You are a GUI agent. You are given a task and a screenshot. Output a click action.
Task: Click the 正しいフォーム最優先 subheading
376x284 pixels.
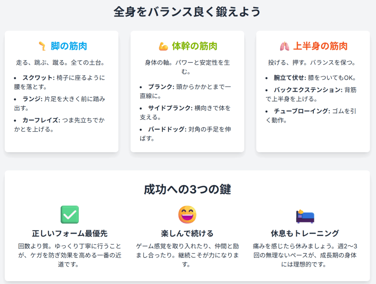(70, 233)
